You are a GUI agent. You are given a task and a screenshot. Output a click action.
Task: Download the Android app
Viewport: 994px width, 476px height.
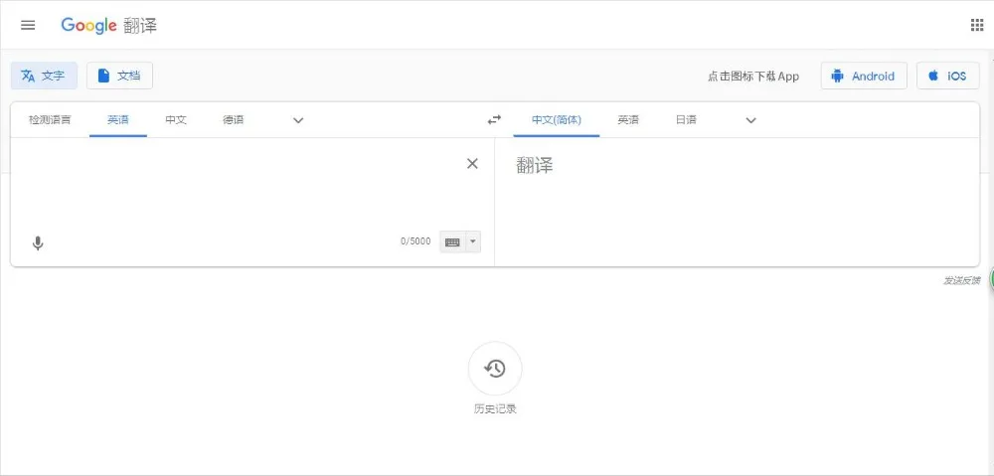click(864, 77)
